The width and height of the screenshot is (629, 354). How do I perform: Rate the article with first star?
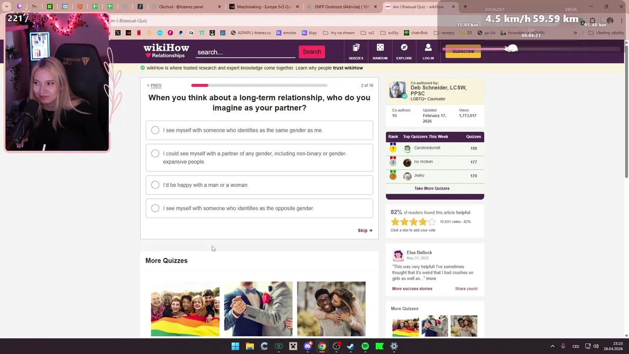pos(395,222)
